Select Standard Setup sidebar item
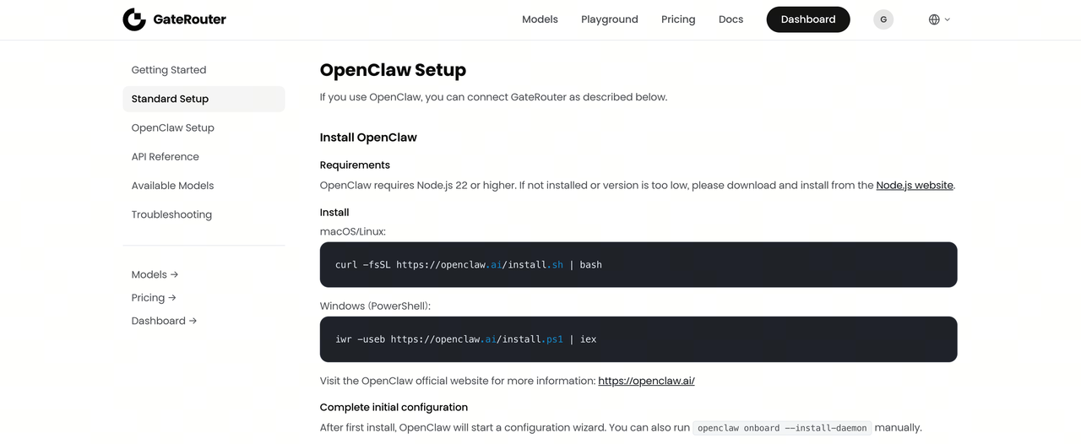The height and width of the screenshot is (444, 1081). [170, 99]
